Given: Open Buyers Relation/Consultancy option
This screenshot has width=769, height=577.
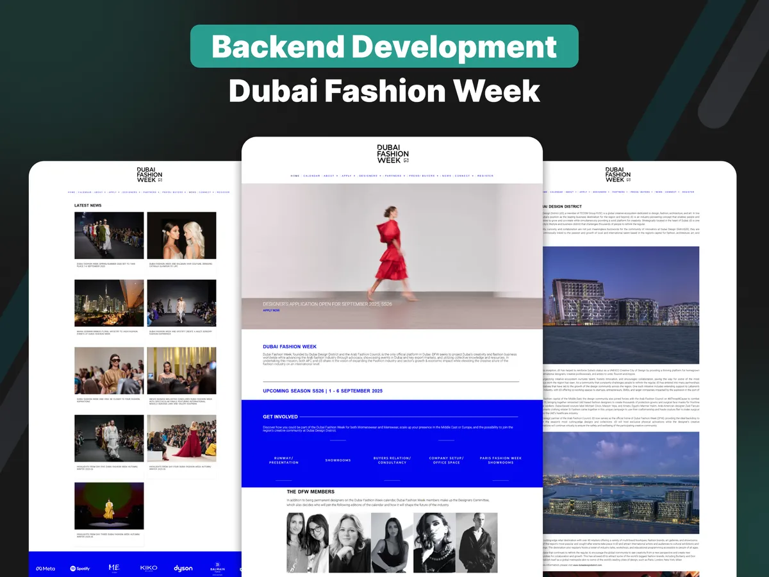Looking at the screenshot, I should point(392,460).
